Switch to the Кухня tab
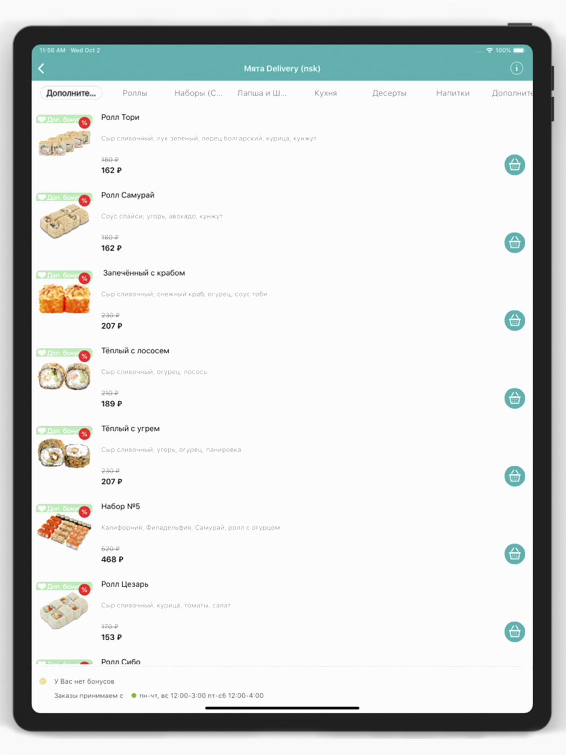Screen dimensions: 566x755 [325, 93]
